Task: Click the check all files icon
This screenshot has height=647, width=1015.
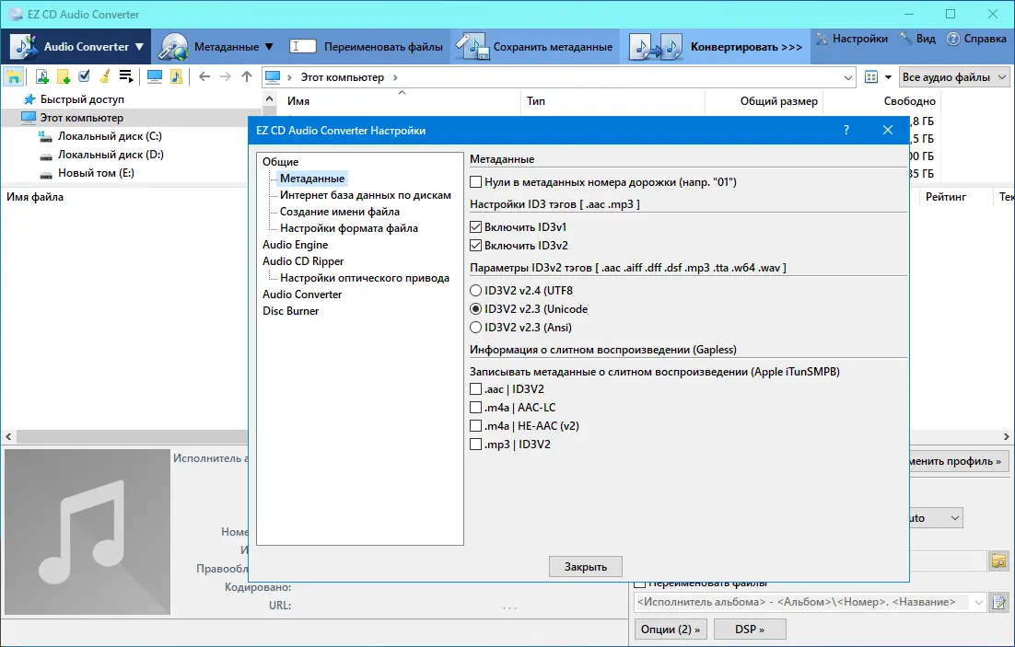Action: 84,76
